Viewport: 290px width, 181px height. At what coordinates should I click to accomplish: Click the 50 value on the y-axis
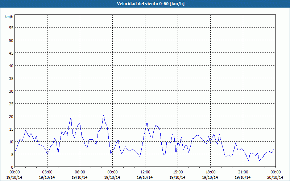click(x=11, y=40)
